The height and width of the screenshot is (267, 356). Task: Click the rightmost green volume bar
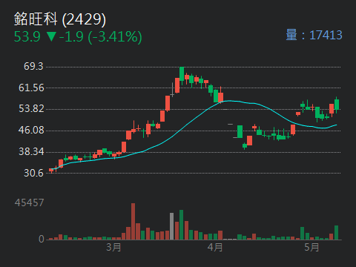coord(336,233)
